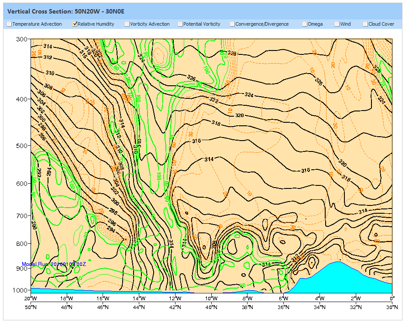Click the 20°W longitude axis label
This screenshot has height=326, width=409.
[x=30, y=299]
